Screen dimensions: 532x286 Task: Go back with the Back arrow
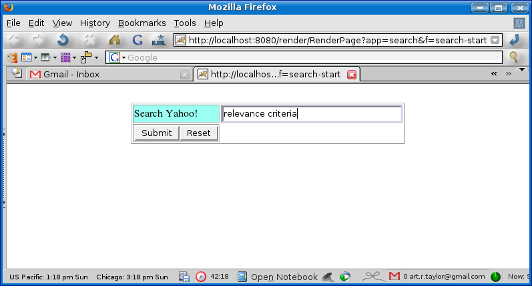tap(14, 40)
